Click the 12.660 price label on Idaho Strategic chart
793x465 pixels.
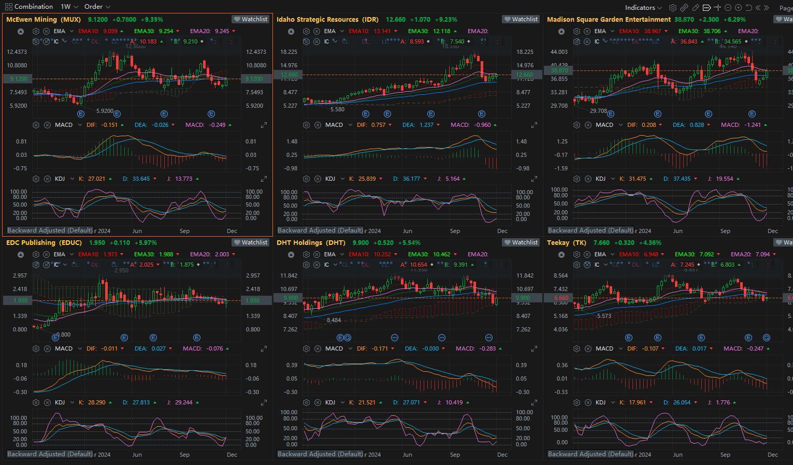[x=289, y=75]
